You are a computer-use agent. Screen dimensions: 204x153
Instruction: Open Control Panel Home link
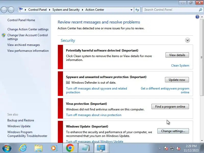(21, 20)
